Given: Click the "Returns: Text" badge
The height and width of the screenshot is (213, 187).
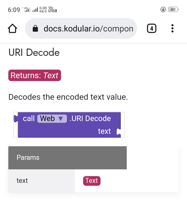Looking at the screenshot, I should coord(35,75).
